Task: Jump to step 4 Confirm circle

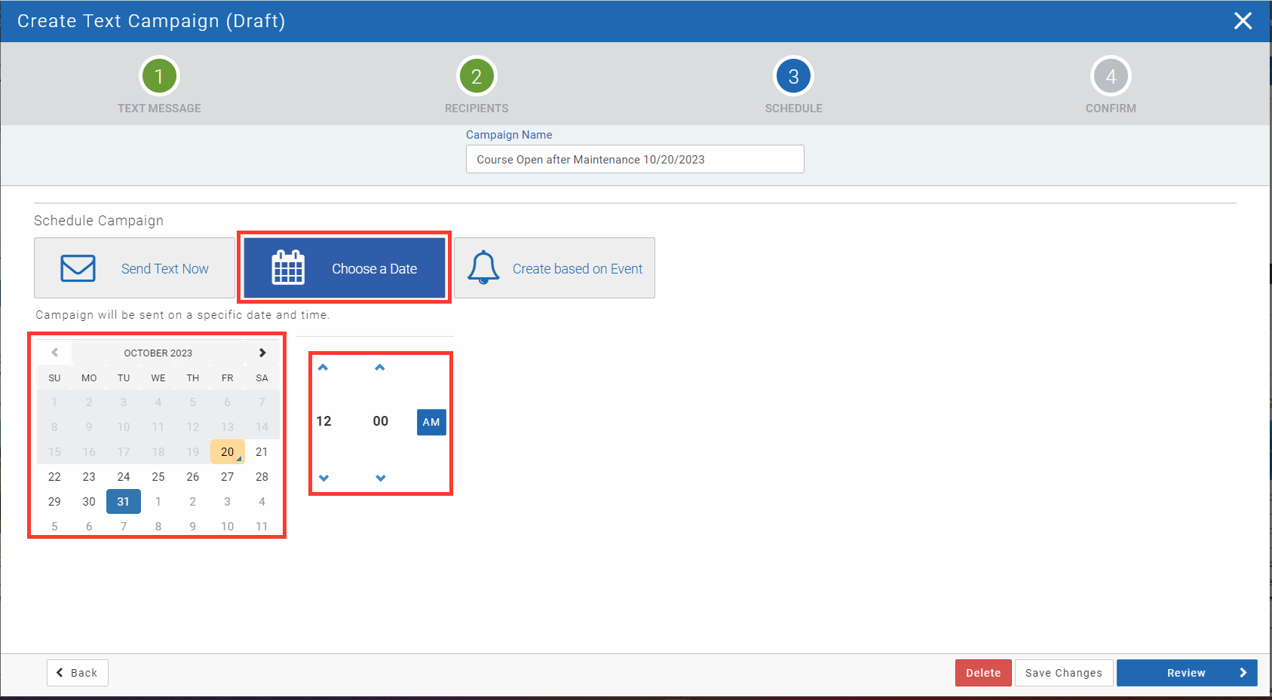Action: coord(1111,76)
